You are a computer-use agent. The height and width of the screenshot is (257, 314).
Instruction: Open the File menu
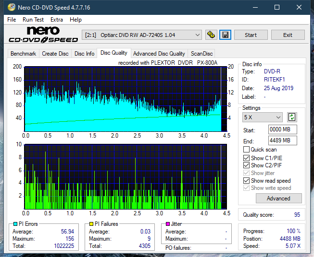coord(12,20)
